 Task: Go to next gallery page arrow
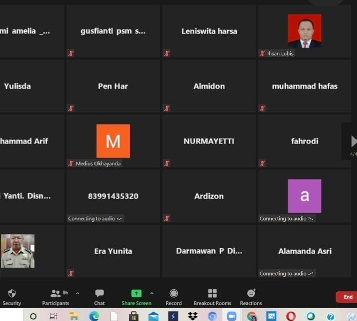tap(353, 141)
